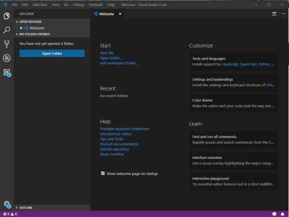Click the 'You have not yet opened a folder.' text
Image resolution: width=289 pixels, height=217 pixels.
pos(47,44)
